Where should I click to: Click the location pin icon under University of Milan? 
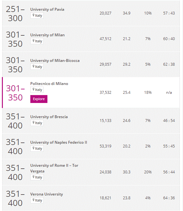click(x=34, y=41)
